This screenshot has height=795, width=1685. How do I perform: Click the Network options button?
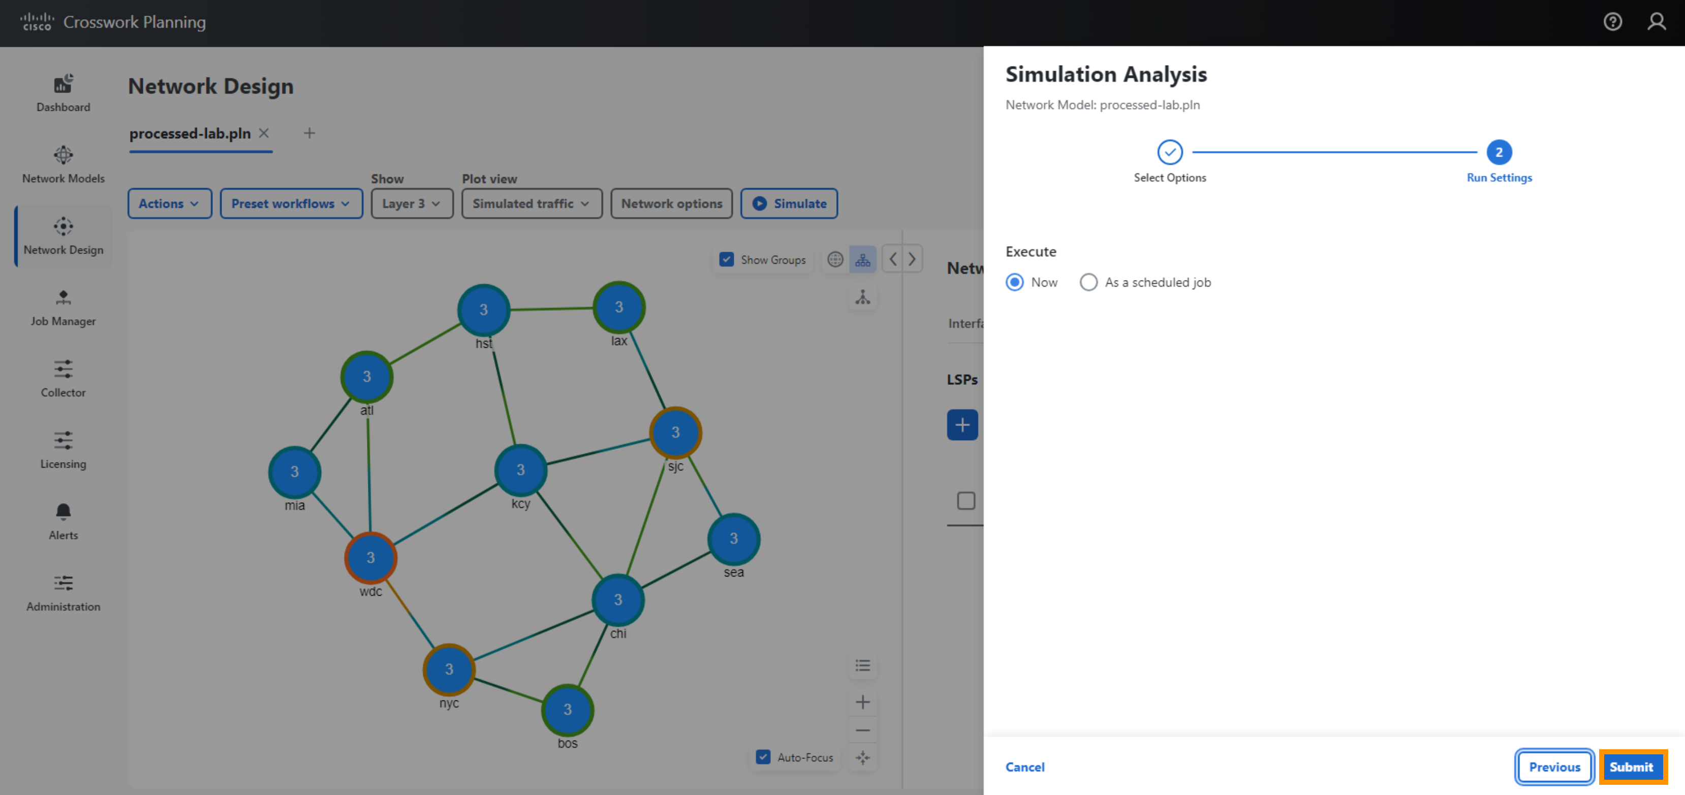[672, 203]
